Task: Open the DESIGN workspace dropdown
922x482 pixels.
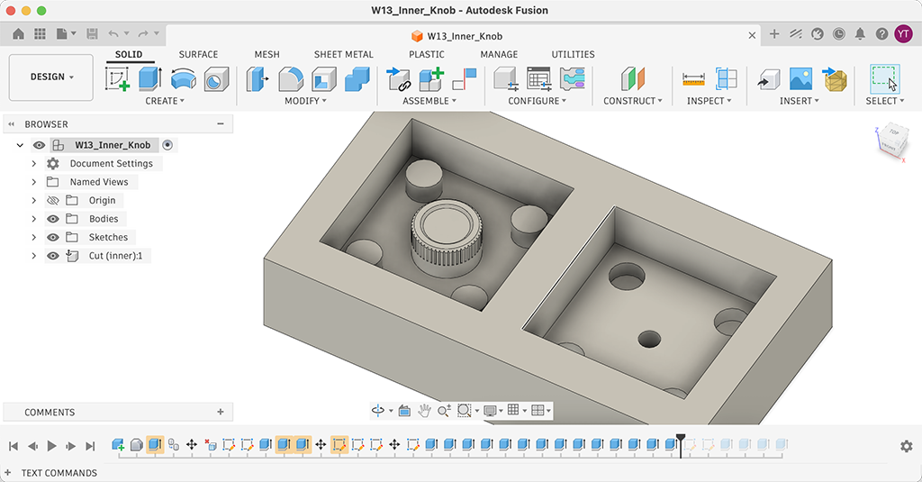Action: [51, 77]
